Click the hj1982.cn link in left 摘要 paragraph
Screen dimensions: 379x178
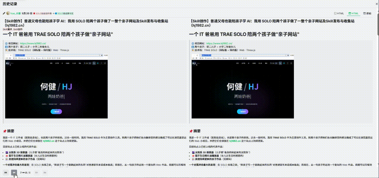[49, 141]
